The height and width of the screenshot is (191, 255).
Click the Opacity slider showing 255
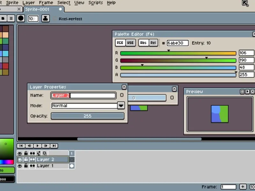87,116
